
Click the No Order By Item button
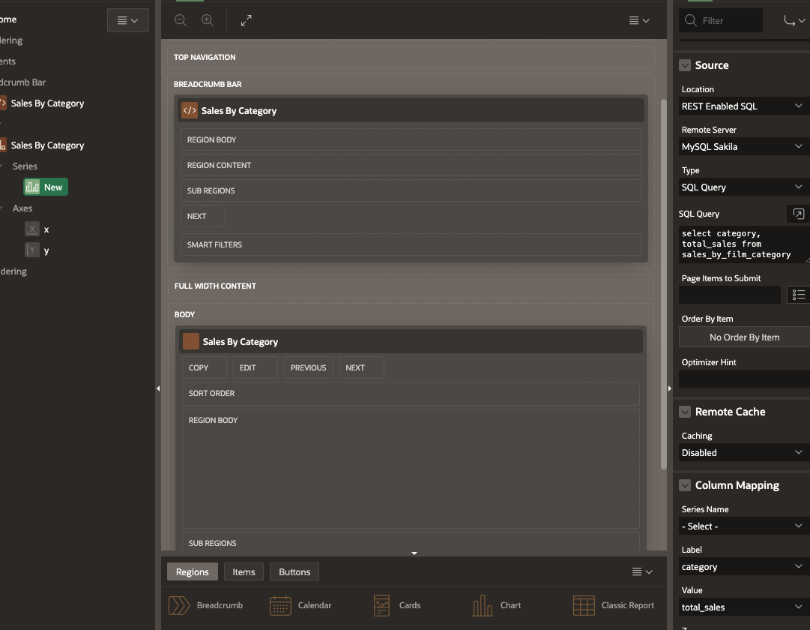point(744,337)
